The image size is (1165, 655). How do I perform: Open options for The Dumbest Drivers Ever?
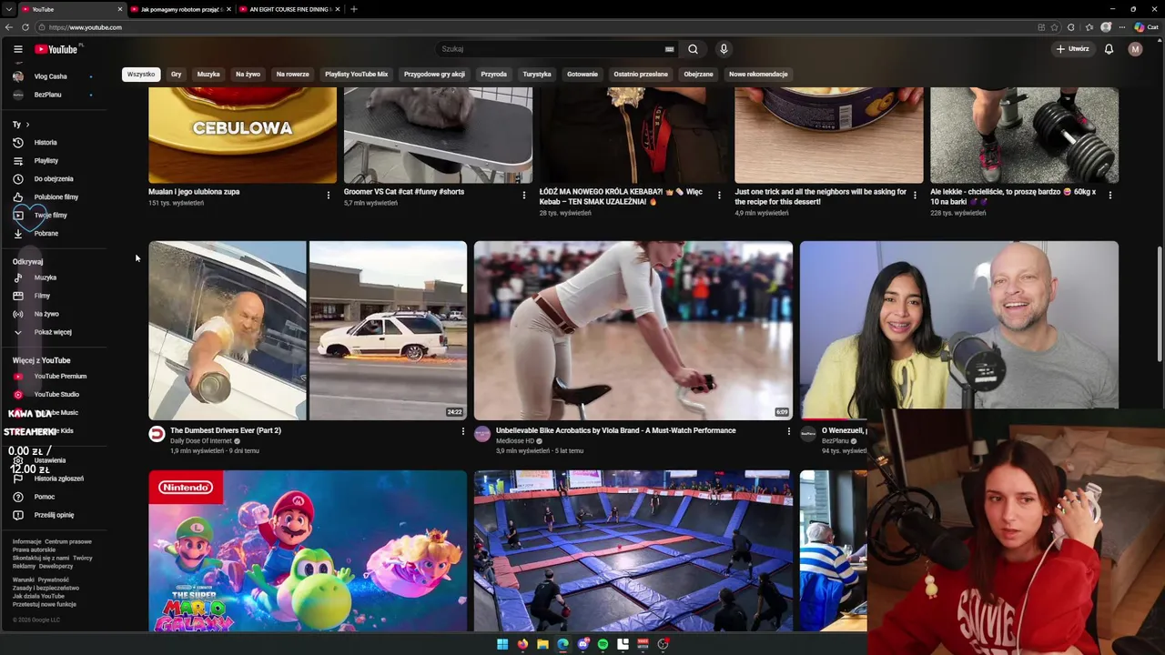point(462,431)
